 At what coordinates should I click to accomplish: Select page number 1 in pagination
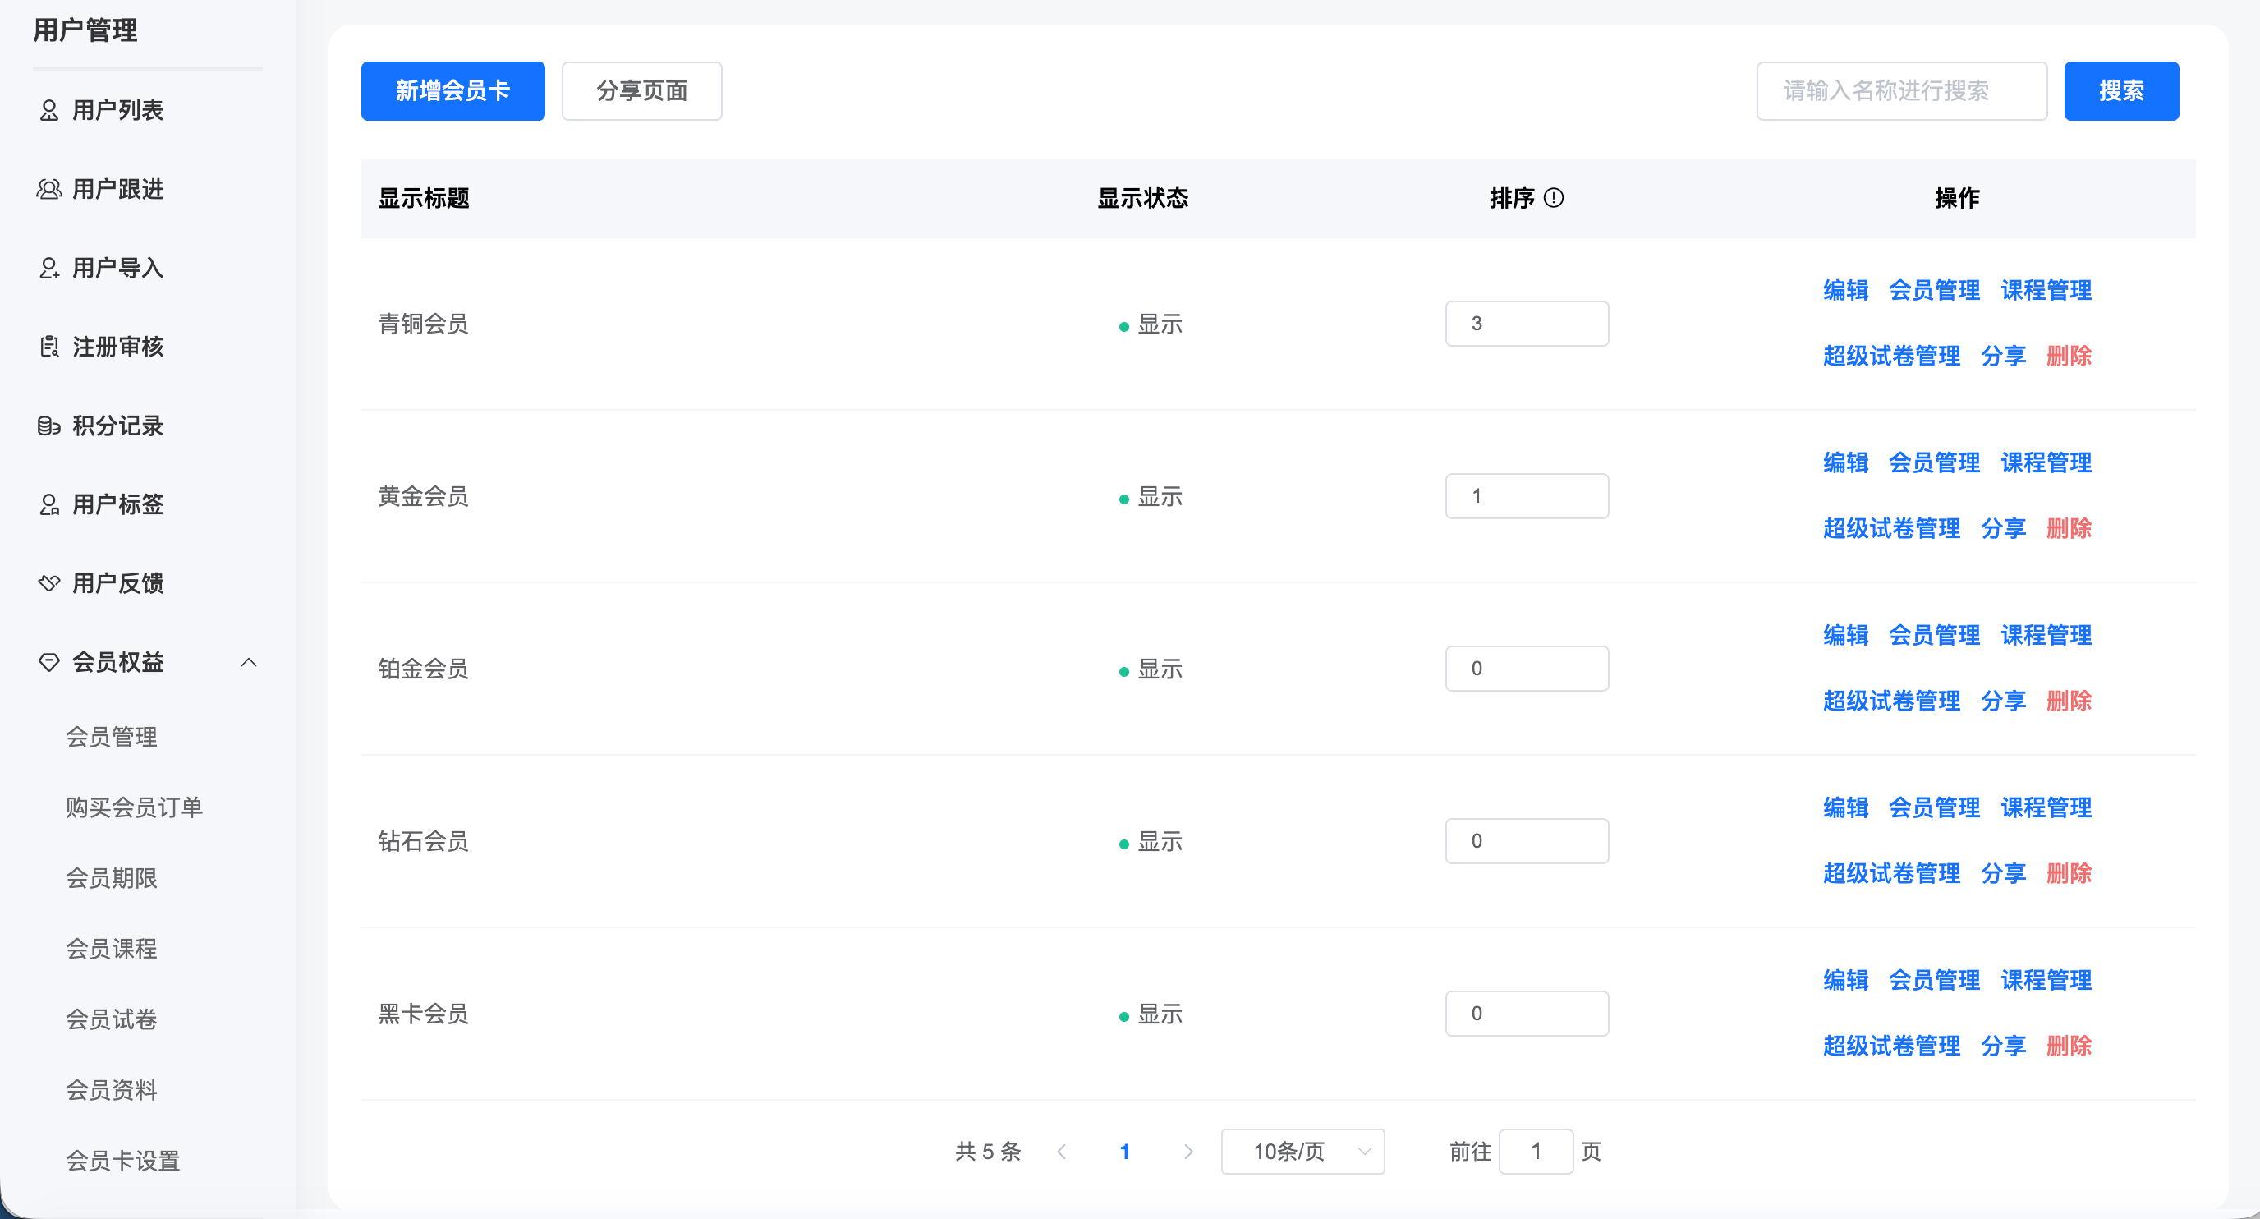[x=1125, y=1152]
